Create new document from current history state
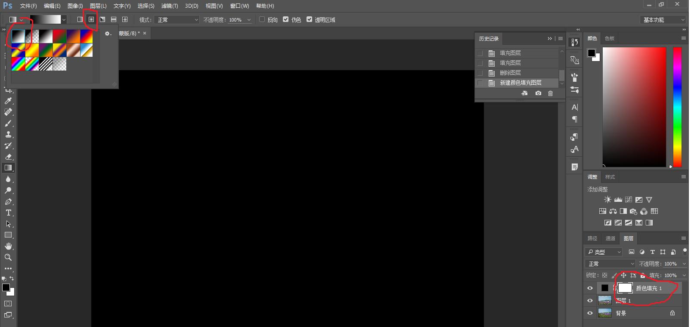The image size is (694, 327). [524, 93]
